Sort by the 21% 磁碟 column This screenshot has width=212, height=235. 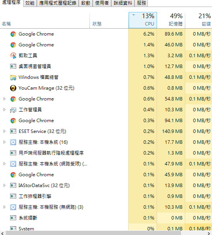pos(198,20)
